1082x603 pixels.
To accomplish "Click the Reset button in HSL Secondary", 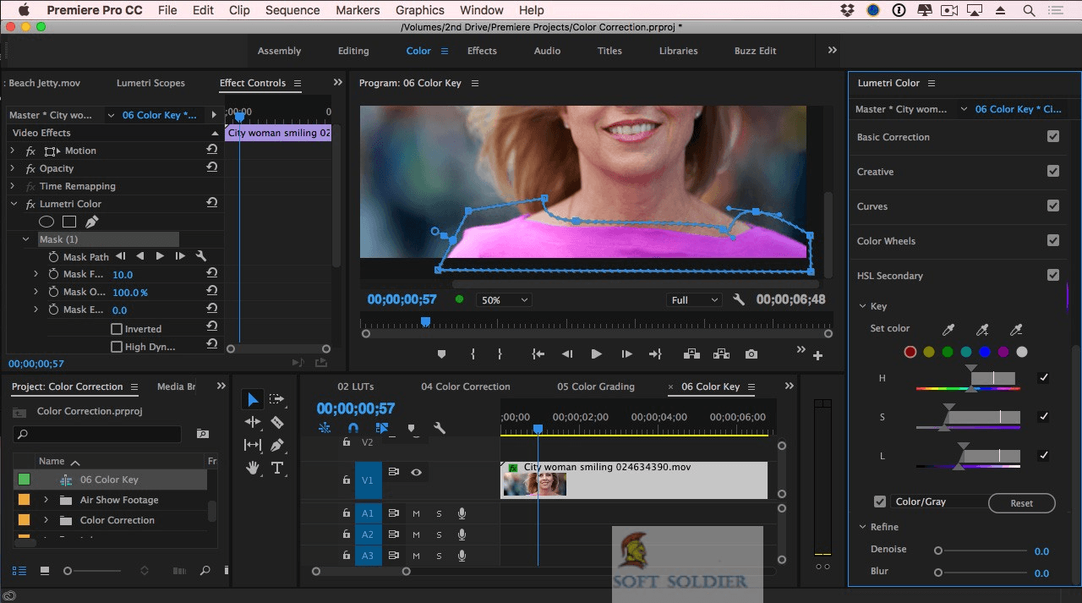I will tap(1022, 503).
